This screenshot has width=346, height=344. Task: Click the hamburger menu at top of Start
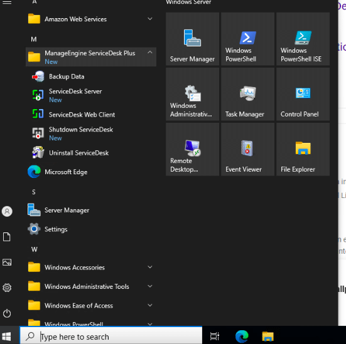pyautogui.click(x=7, y=3)
